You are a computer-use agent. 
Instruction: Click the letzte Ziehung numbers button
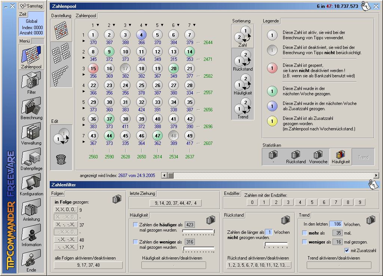(176, 203)
